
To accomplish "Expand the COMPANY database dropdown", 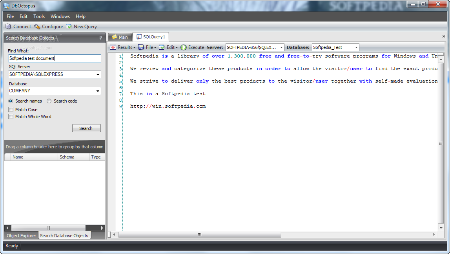I will [98, 91].
